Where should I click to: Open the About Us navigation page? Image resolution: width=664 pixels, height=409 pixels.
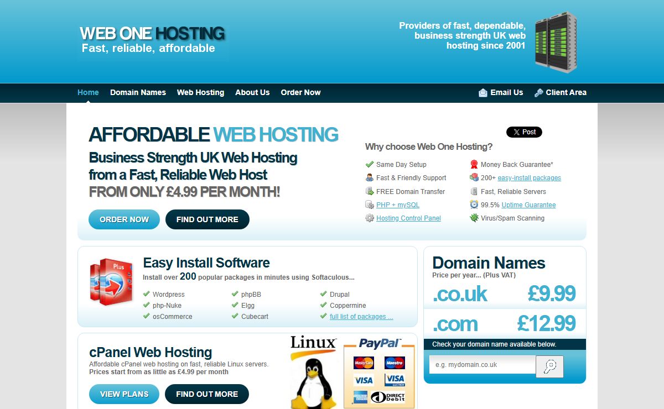(x=252, y=92)
